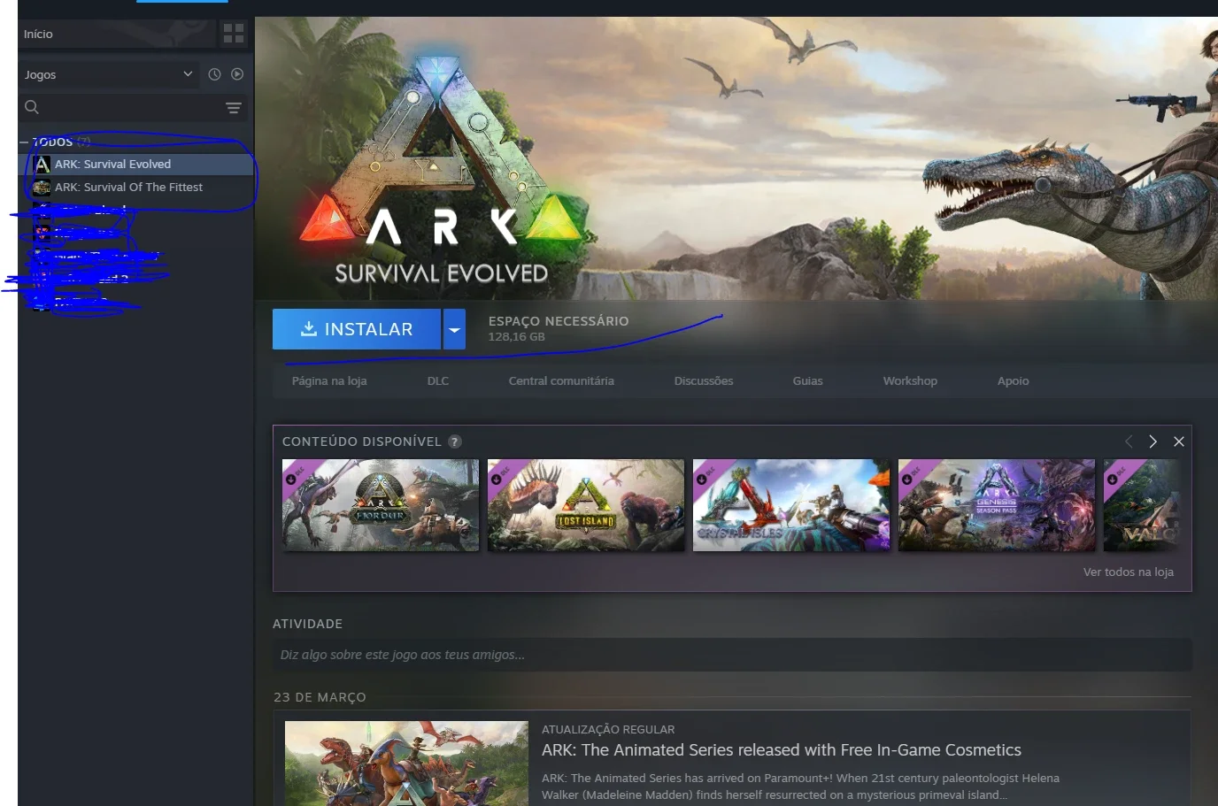Open Genesis Season Pass DLC thumbnail
This screenshot has width=1218, height=806.
(x=997, y=505)
